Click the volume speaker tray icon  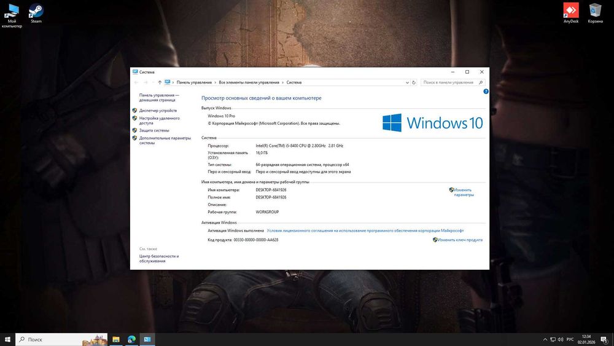point(561,339)
